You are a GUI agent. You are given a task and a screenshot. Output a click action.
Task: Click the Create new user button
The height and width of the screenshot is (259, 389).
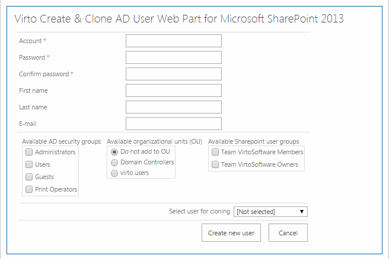(x=231, y=233)
